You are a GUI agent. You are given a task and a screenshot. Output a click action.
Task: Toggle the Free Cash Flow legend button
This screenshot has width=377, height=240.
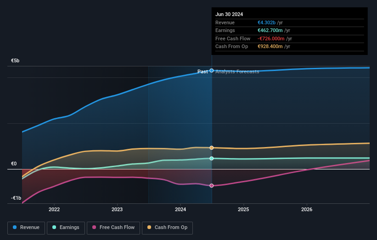[x=113, y=228]
